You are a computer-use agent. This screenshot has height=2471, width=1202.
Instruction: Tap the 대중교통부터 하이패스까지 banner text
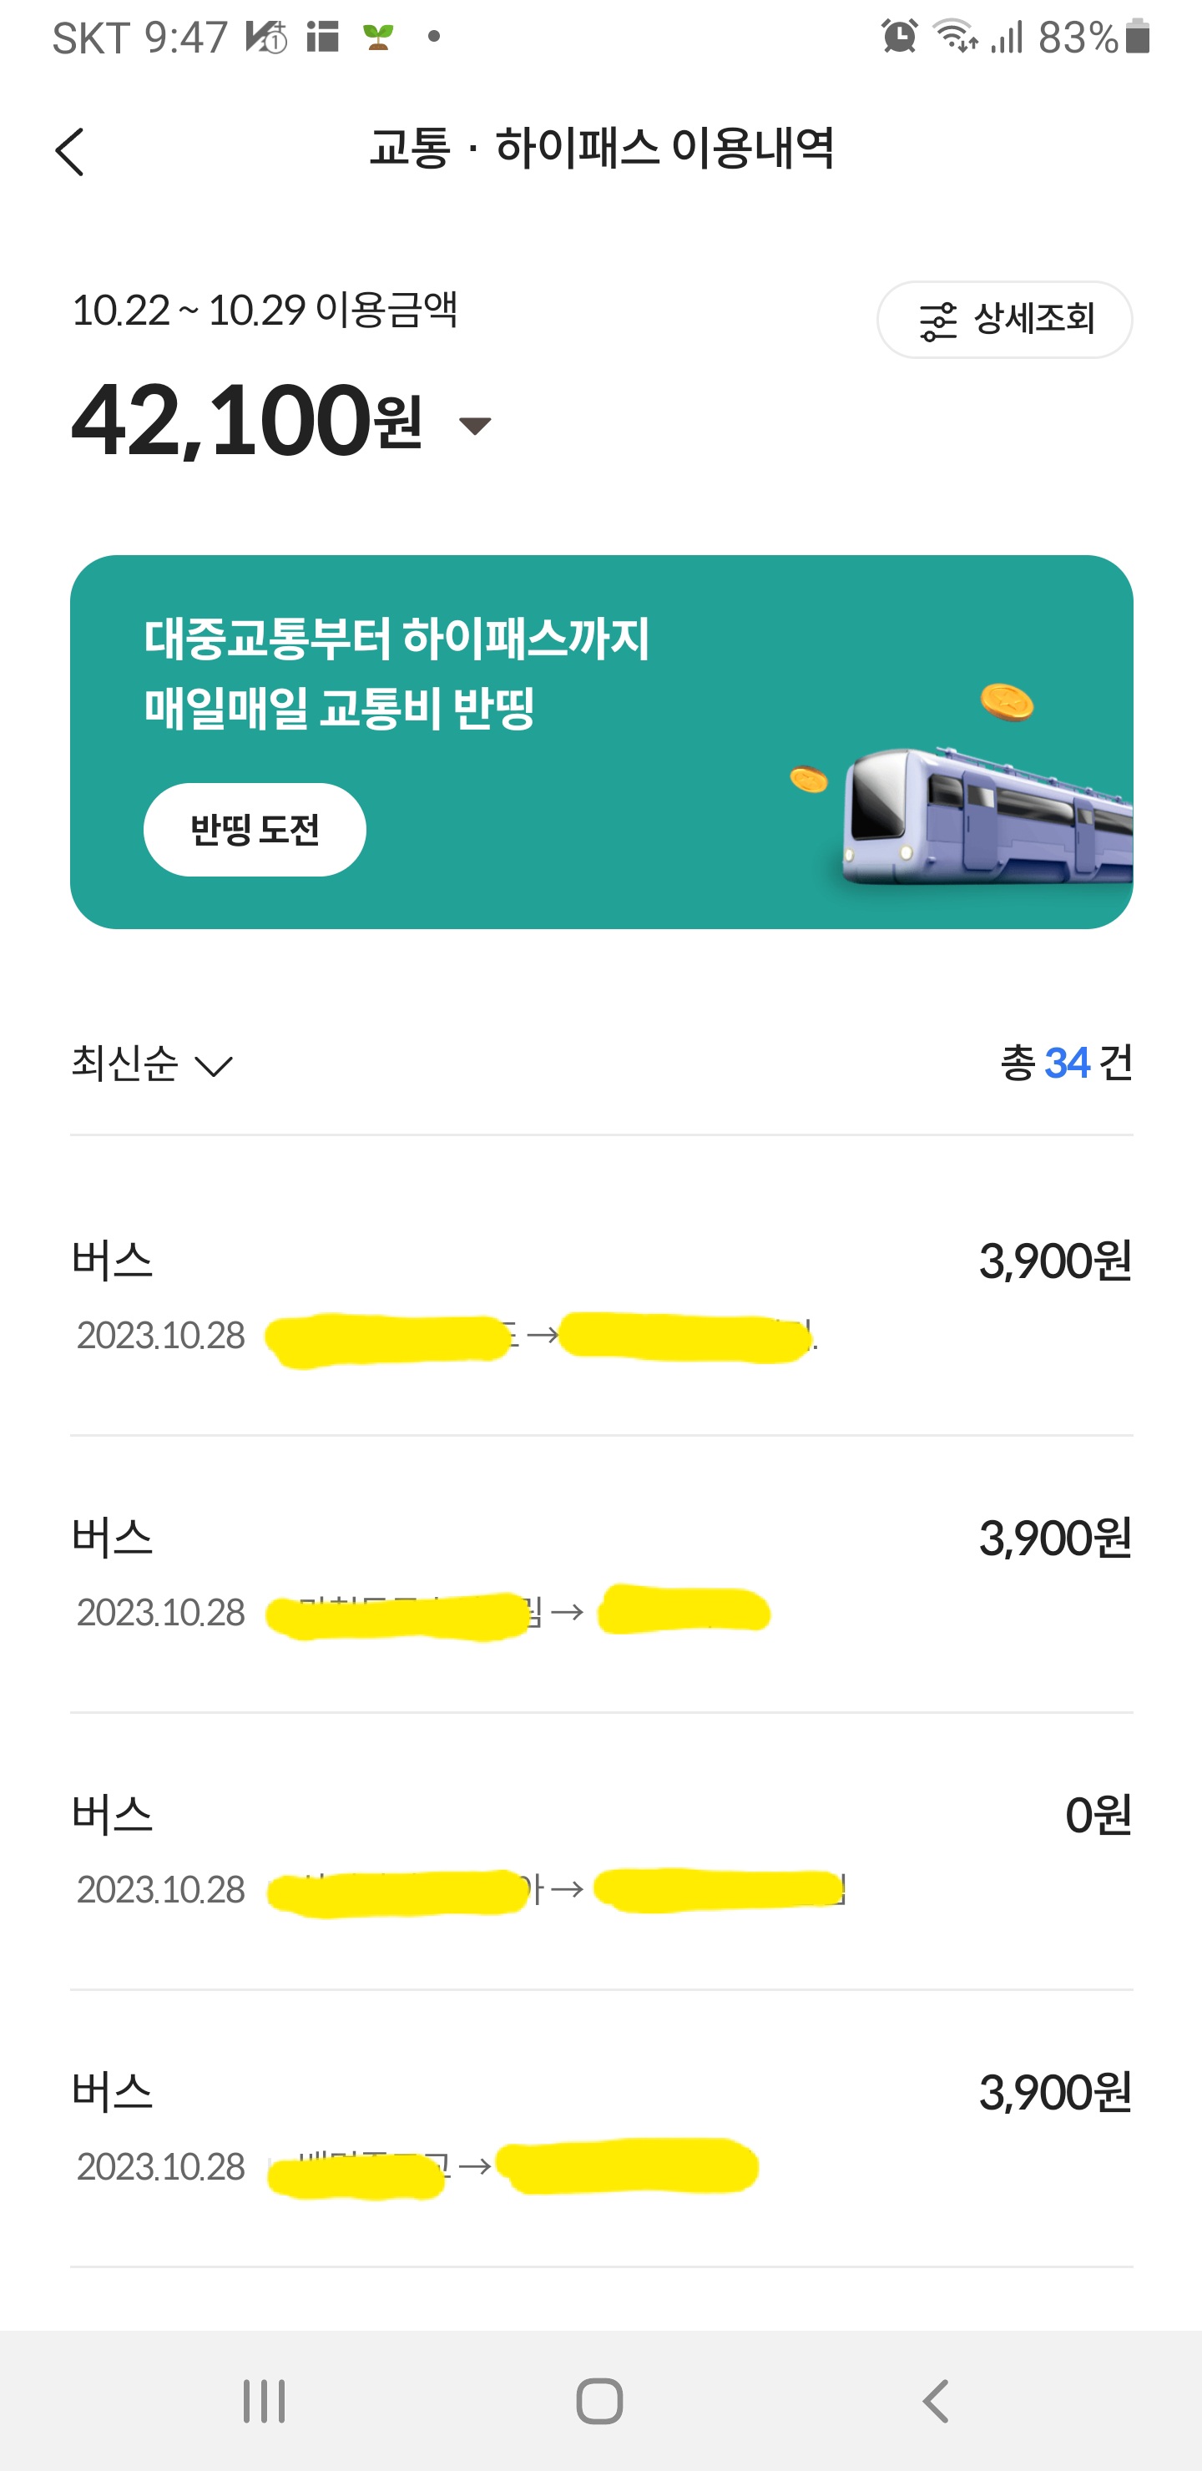coord(397,638)
